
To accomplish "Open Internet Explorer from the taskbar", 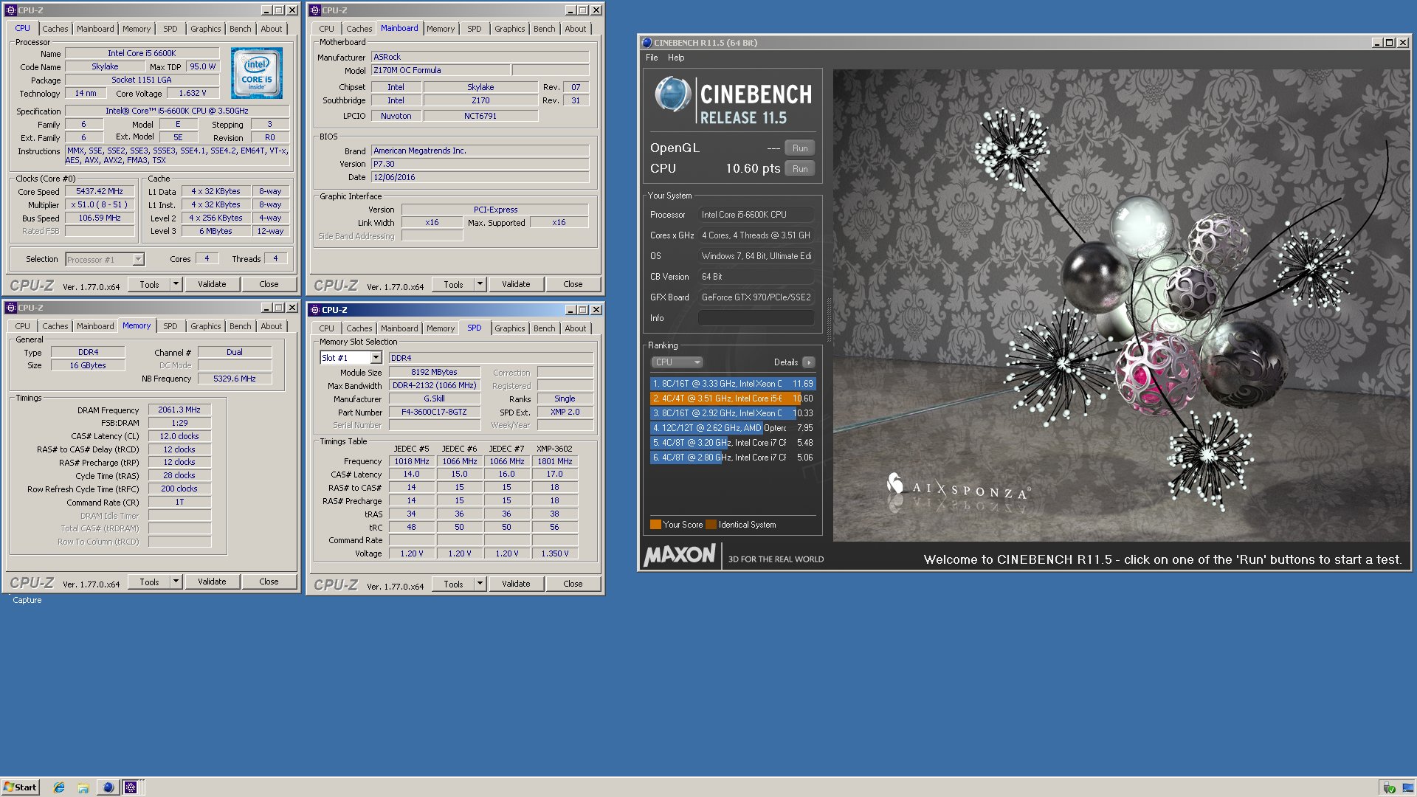I will [x=59, y=787].
